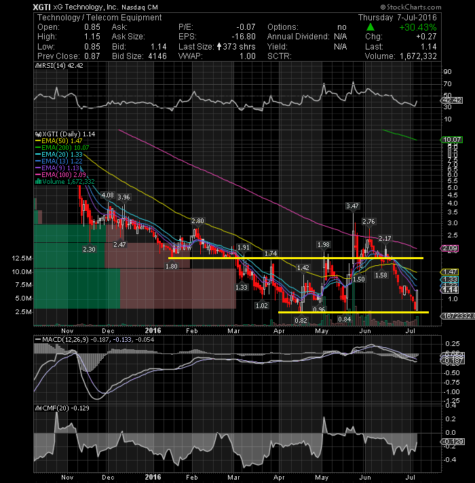Click the VWAP 1.00 value

(248, 56)
